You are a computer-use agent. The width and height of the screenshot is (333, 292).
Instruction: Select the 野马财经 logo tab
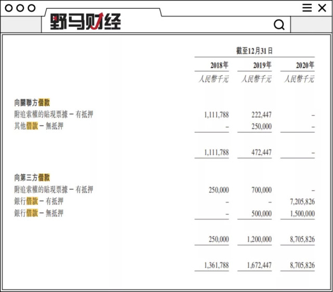pos(85,21)
